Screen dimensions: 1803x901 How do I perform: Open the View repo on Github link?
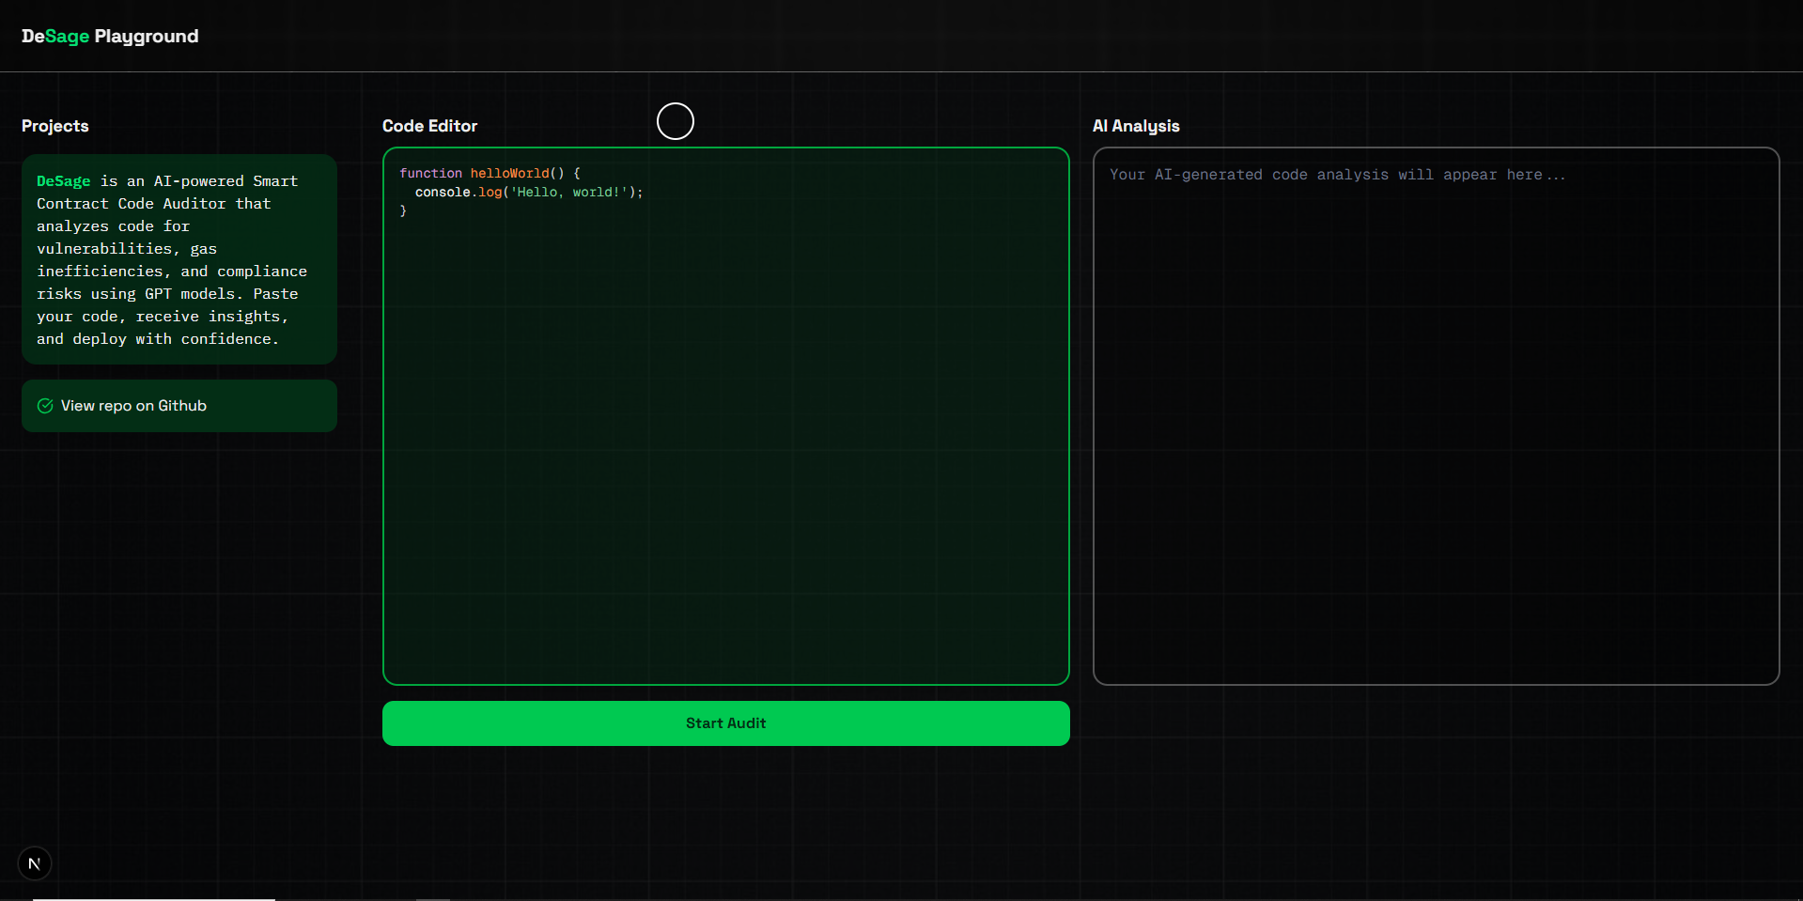(x=179, y=406)
